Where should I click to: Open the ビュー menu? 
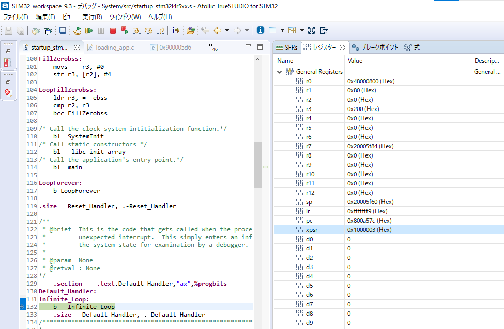(68, 17)
